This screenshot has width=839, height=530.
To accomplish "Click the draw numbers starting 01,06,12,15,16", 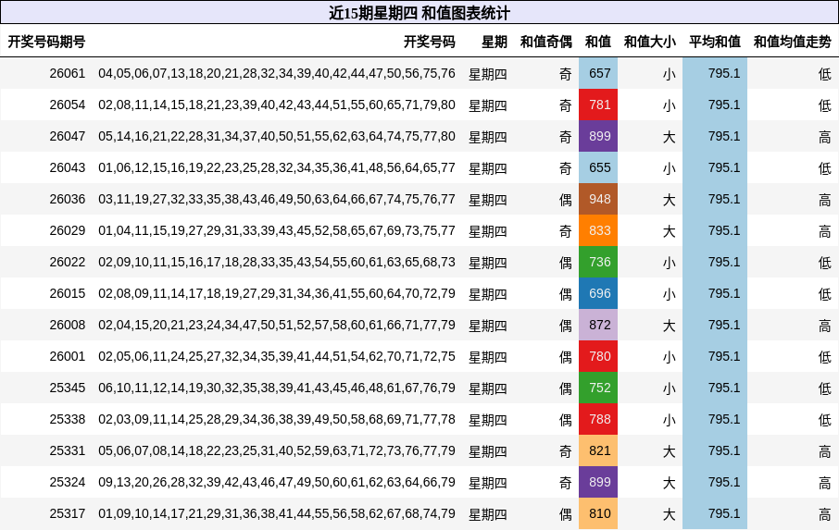I will point(277,167).
